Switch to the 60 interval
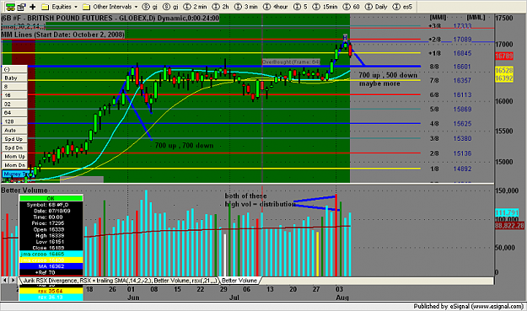This screenshot has height=311, width=527. pyautogui.click(x=352, y=7)
